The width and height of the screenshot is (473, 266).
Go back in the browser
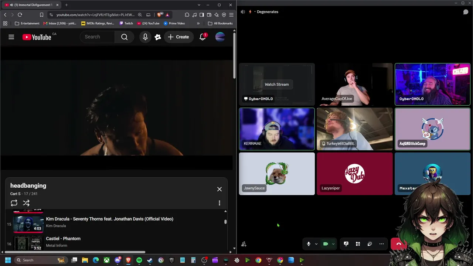click(x=5, y=15)
